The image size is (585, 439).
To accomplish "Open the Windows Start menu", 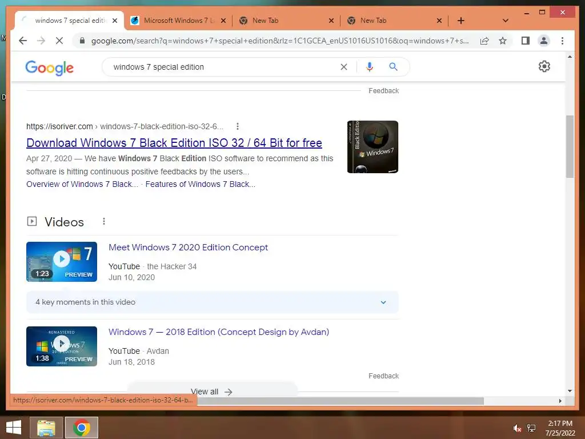I will click(x=14, y=428).
